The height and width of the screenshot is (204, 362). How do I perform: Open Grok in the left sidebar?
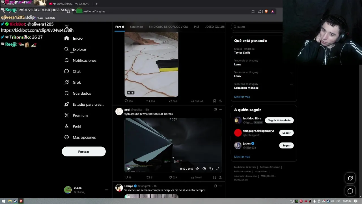pos(73,82)
